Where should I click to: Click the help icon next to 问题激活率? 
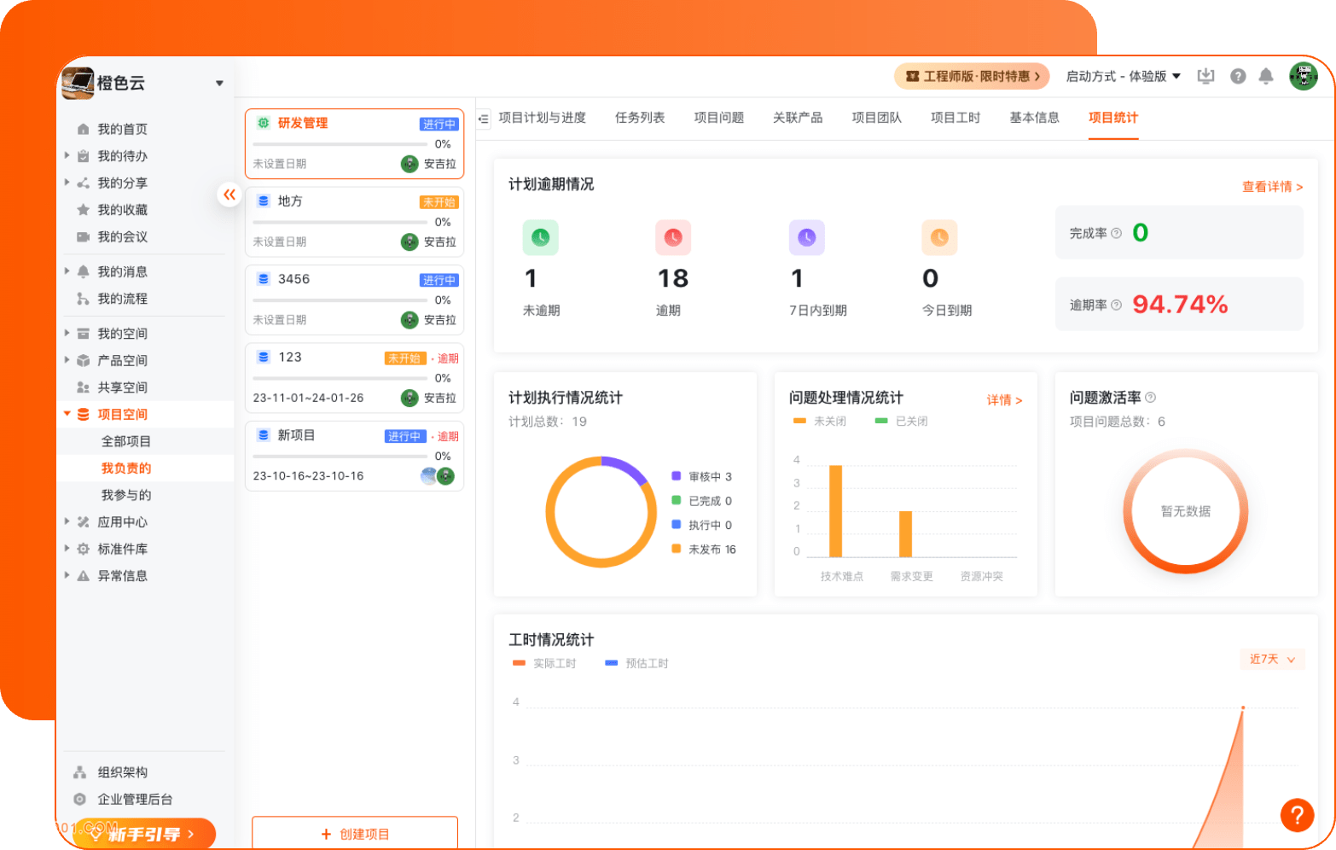click(x=1150, y=397)
